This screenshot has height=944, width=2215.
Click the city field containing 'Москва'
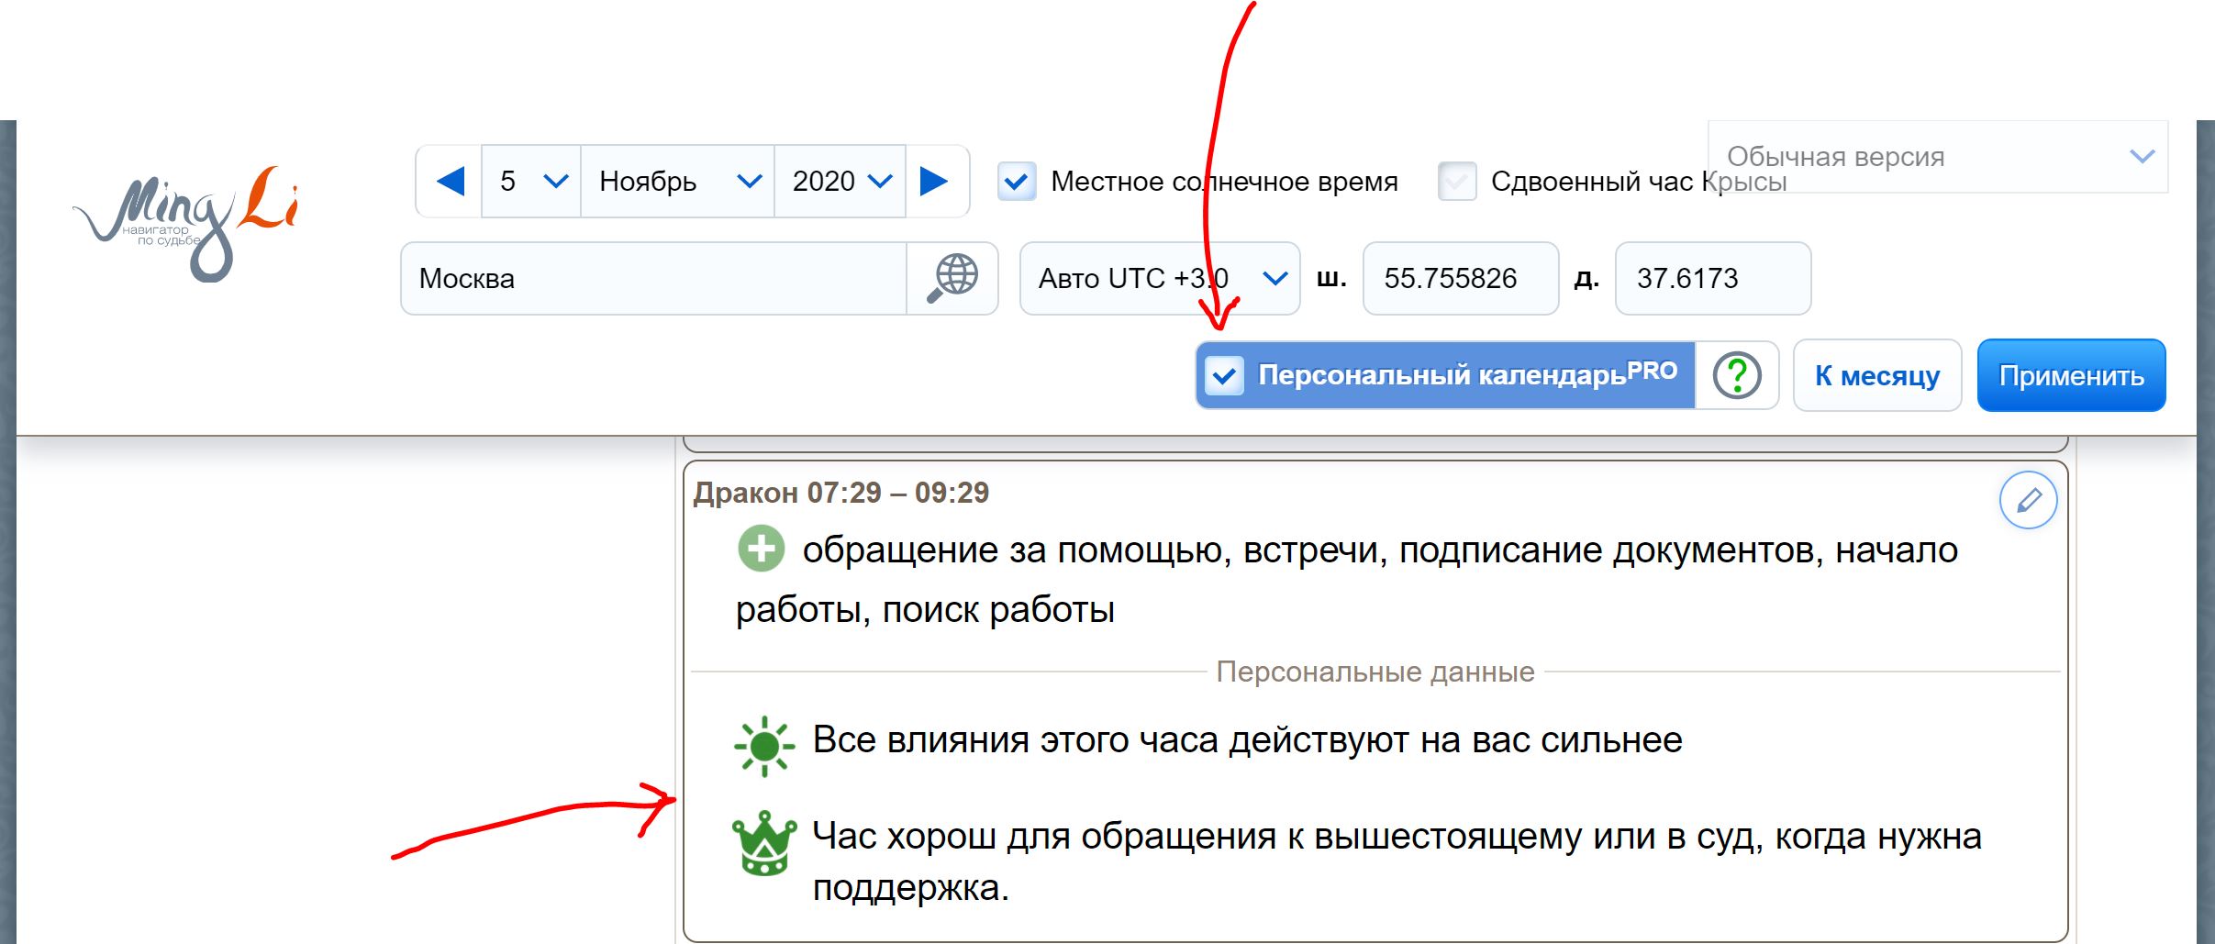click(x=653, y=278)
